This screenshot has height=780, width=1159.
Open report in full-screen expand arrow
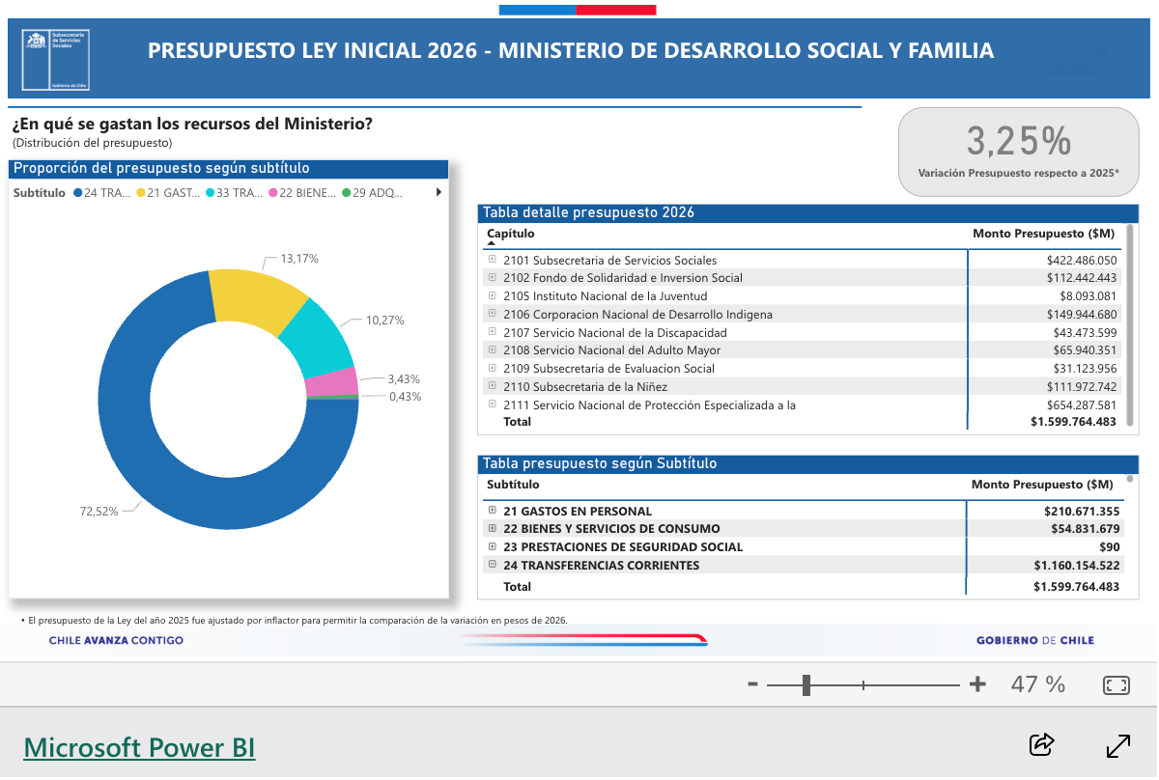[1117, 745]
